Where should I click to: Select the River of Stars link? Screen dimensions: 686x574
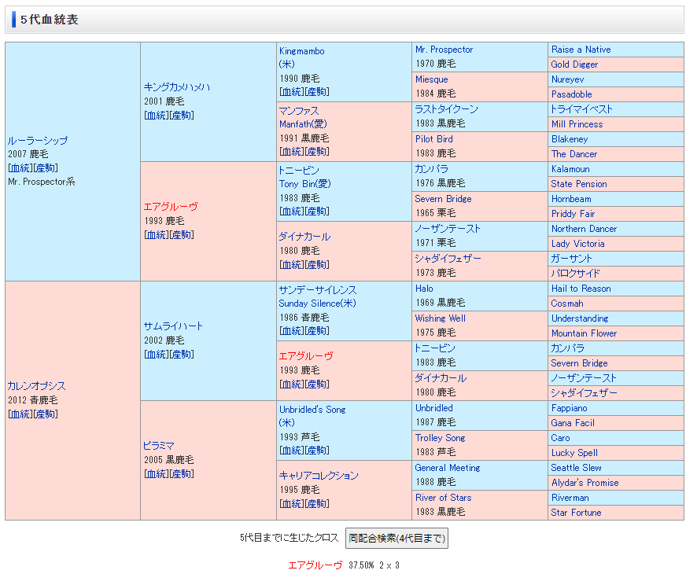click(x=443, y=498)
